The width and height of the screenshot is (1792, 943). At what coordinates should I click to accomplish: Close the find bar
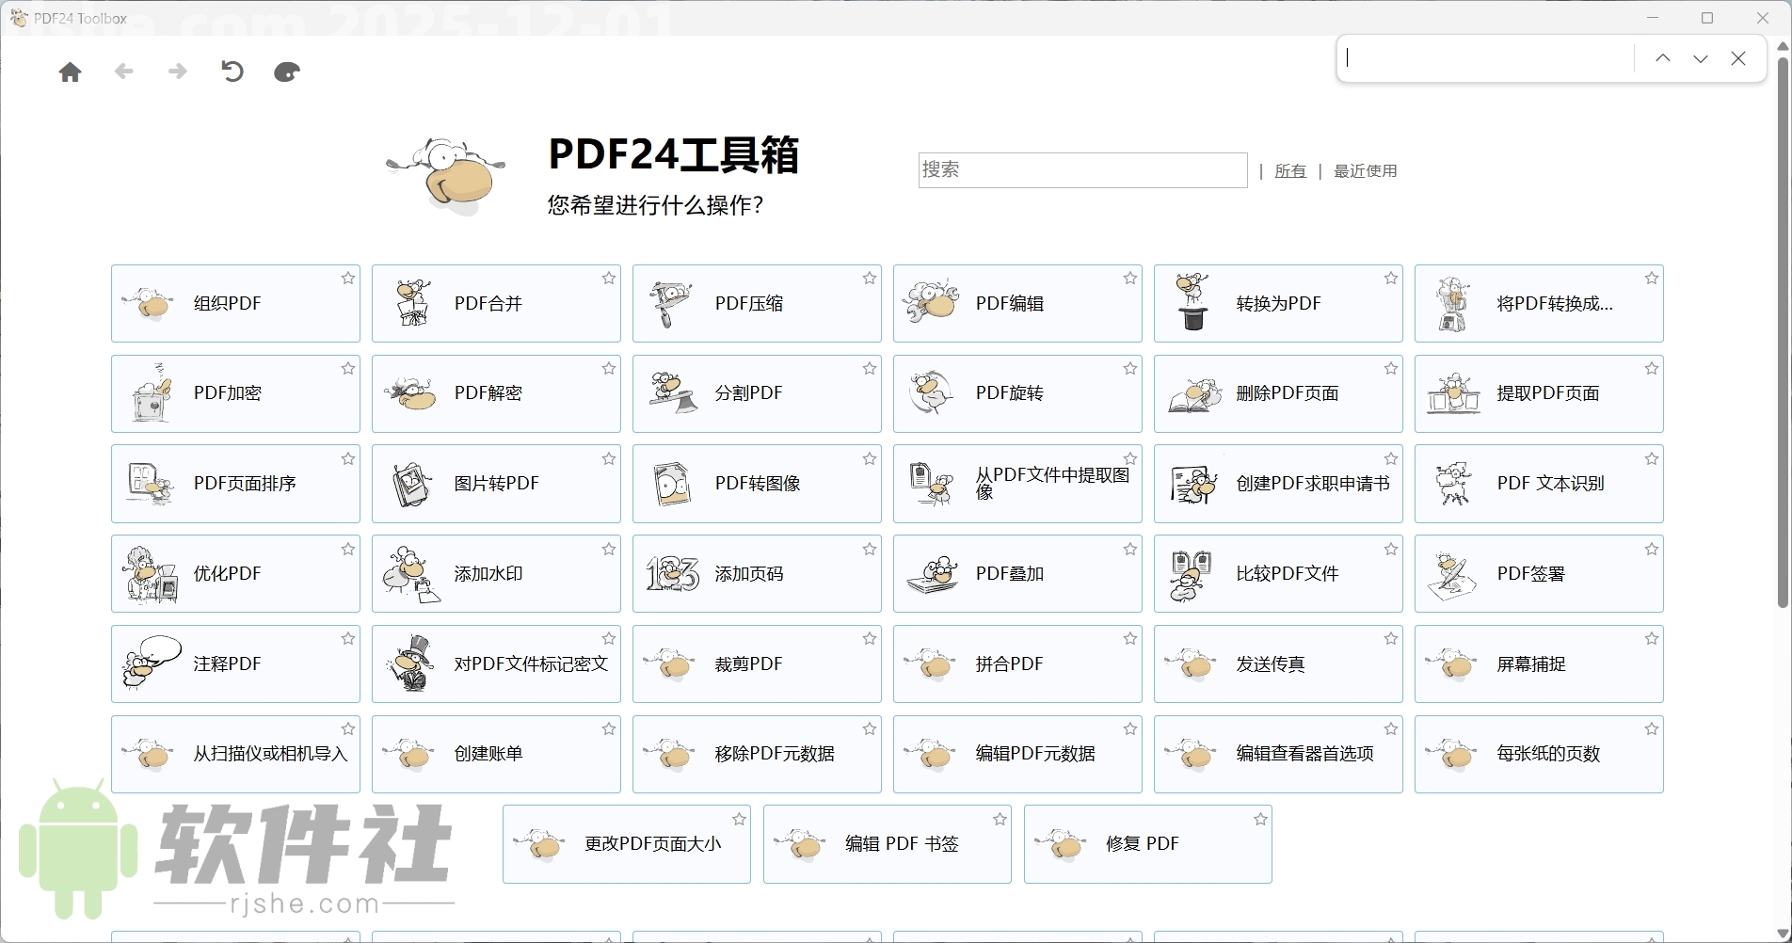pos(1737,57)
